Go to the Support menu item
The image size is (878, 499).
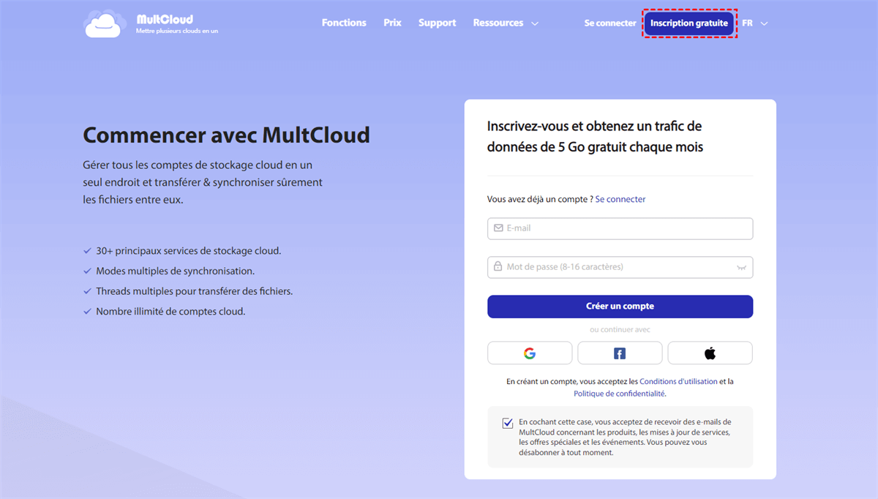(x=437, y=23)
